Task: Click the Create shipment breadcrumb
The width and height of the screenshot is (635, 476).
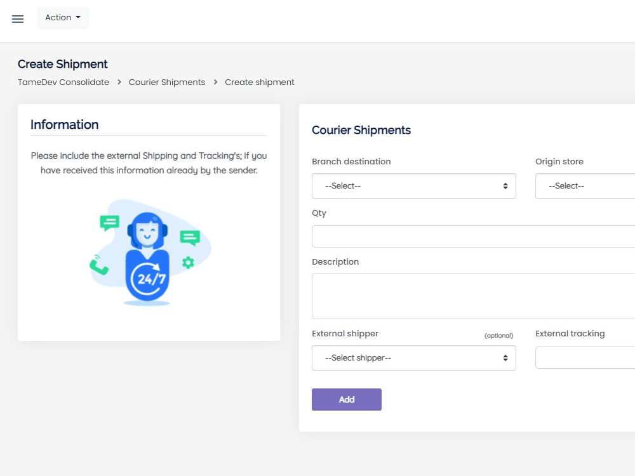Action: [x=260, y=82]
